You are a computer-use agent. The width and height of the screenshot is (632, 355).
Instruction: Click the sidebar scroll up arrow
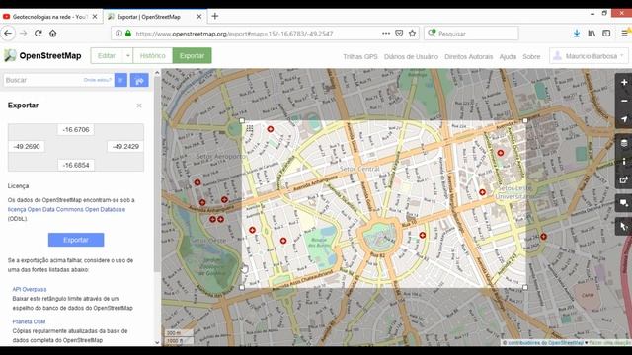point(157,73)
